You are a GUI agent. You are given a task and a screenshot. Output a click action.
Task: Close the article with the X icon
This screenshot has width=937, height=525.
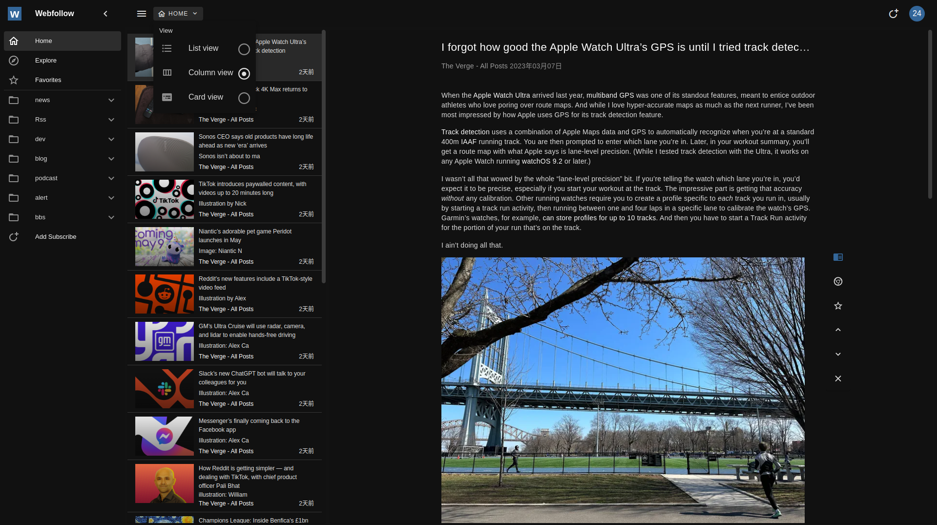click(838, 379)
